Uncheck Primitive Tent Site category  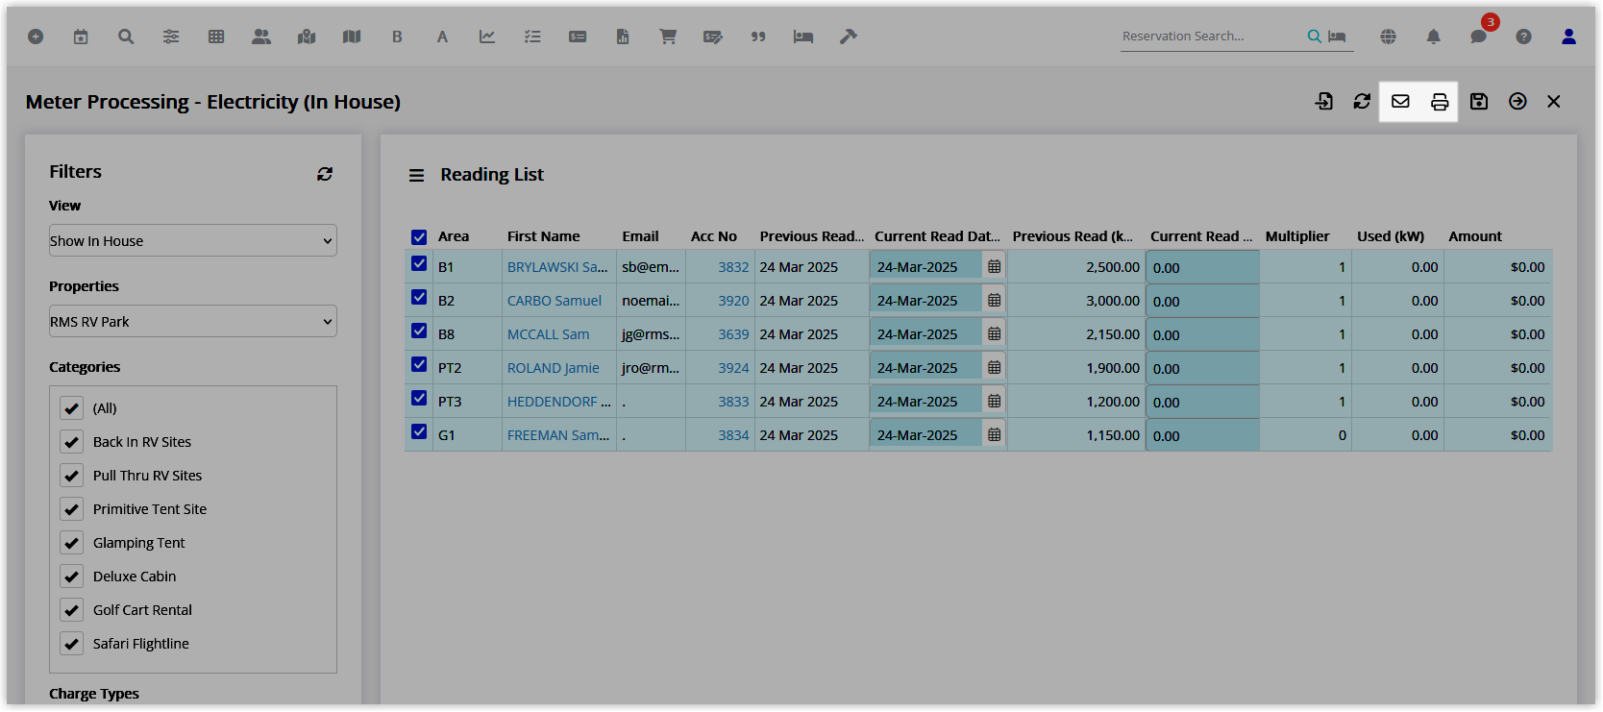[x=72, y=509]
